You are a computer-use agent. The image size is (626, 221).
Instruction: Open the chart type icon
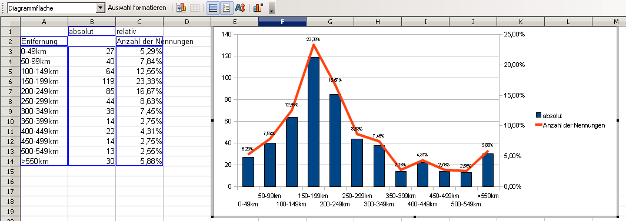click(181, 8)
